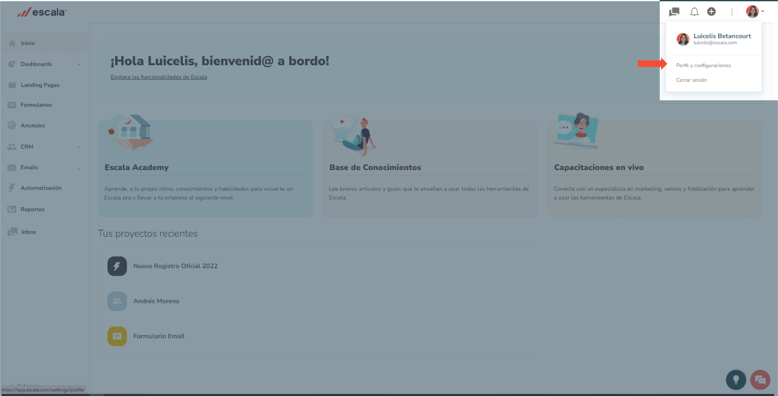
Task: Click the escala logo
Action: click(x=42, y=12)
